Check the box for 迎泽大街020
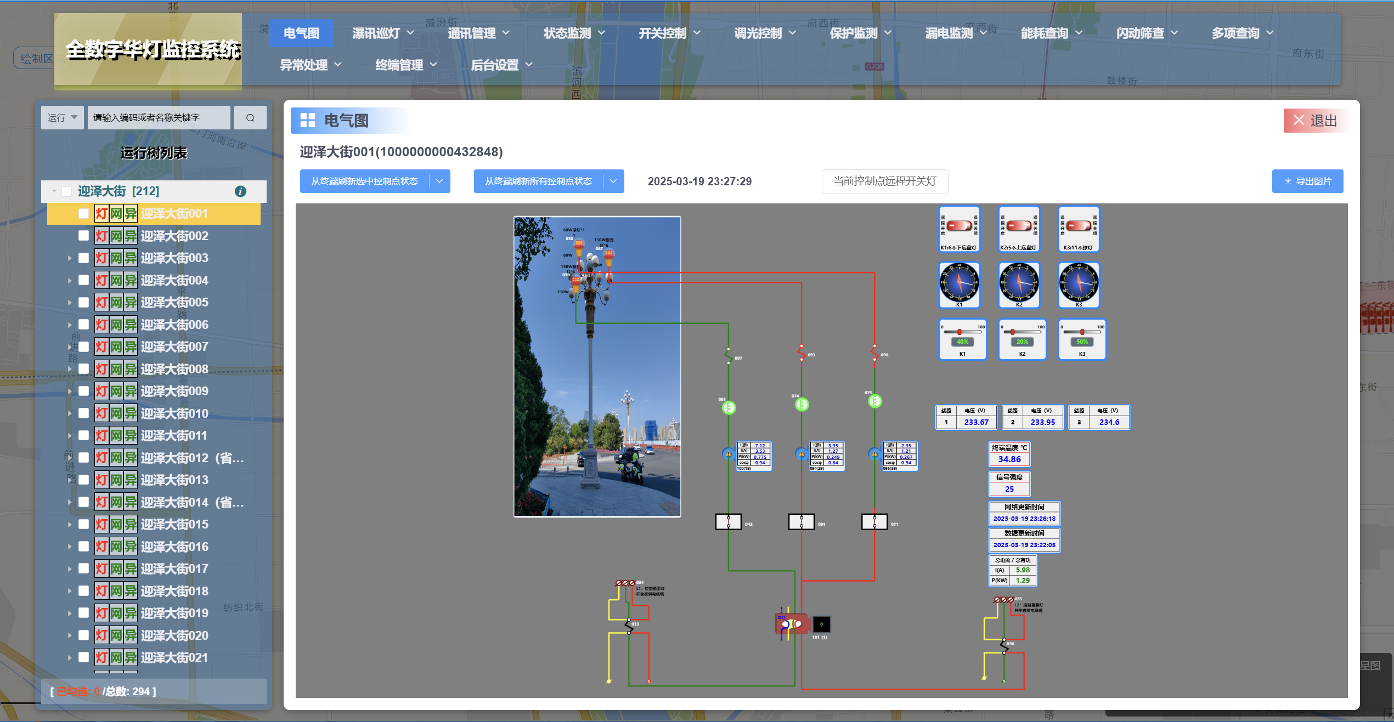 83,635
